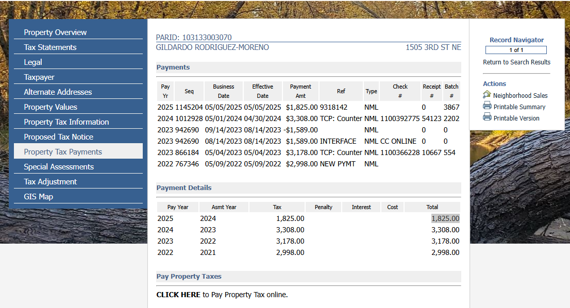570x308 pixels.
Task: Open the GIS Map link
Action: [x=39, y=197]
